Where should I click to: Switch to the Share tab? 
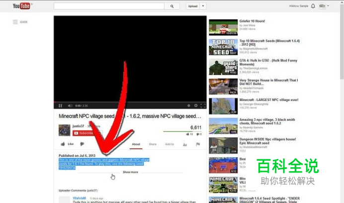coord(153,144)
